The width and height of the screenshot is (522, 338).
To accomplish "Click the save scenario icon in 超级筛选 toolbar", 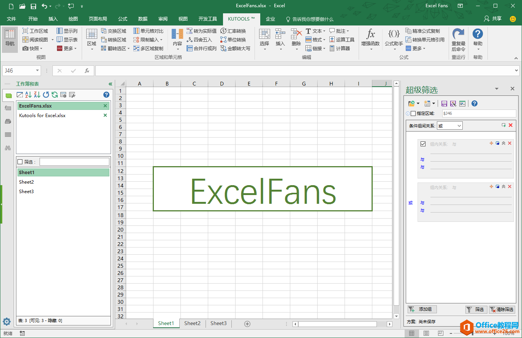I will point(444,103).
